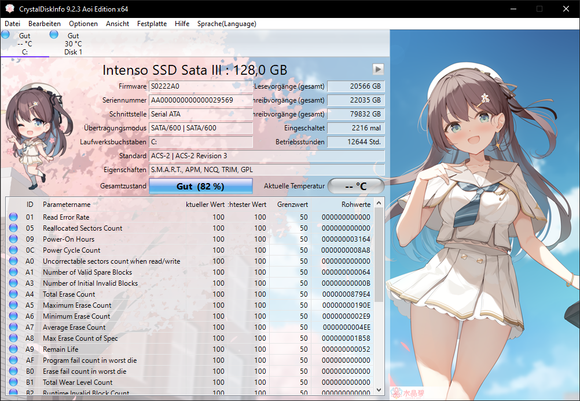Select the Reallocated Sectors Count row
This screenshot has height=401, width=580.
[x=190, y=228]
